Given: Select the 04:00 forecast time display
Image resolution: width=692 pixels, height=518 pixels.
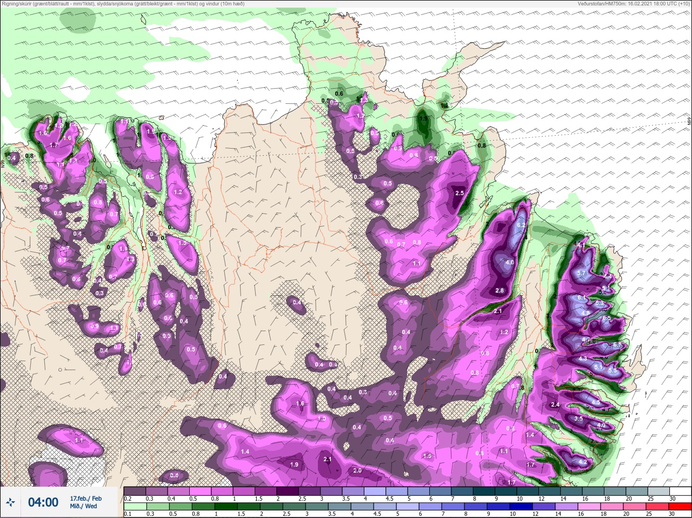Looking at the screenshot, I should 43,502.
